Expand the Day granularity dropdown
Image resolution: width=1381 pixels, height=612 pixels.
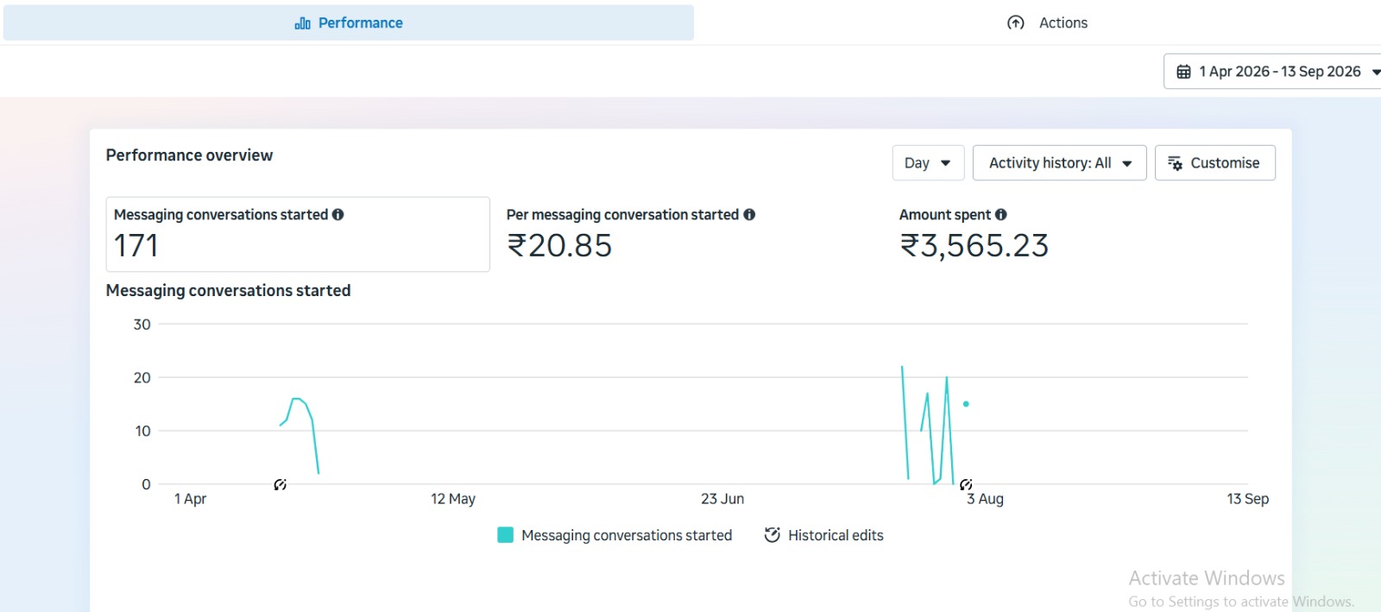tap(928, 163)
